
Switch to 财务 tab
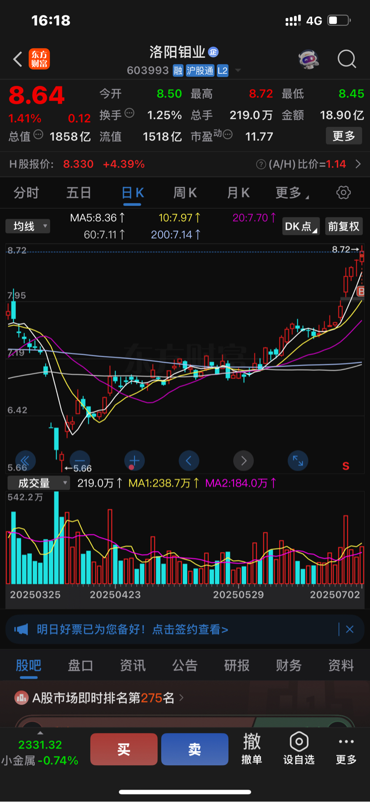click(x=289, y=666)
